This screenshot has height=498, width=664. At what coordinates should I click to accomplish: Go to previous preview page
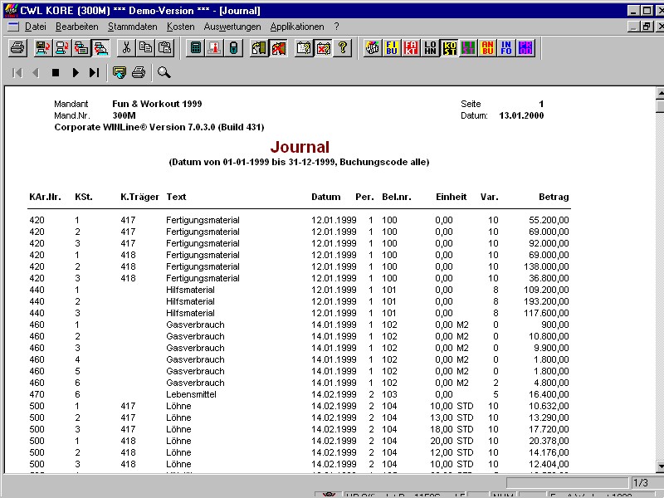36,73
